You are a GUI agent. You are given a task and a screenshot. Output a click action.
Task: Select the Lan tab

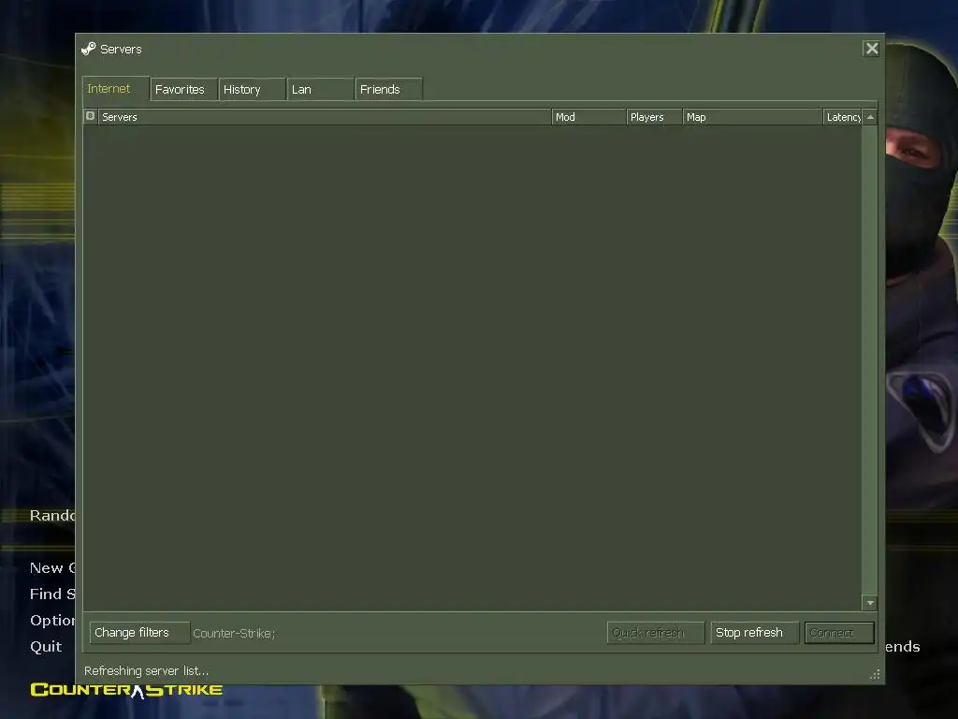click(x=320, y=89)
